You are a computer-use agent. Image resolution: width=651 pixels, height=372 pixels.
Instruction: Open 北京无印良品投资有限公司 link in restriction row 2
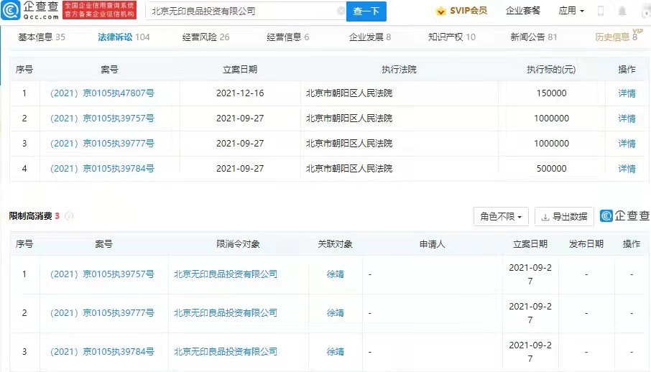226,312
